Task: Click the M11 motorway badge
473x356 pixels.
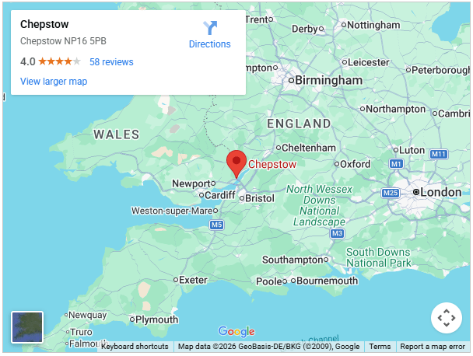Action: pos(438,155)
